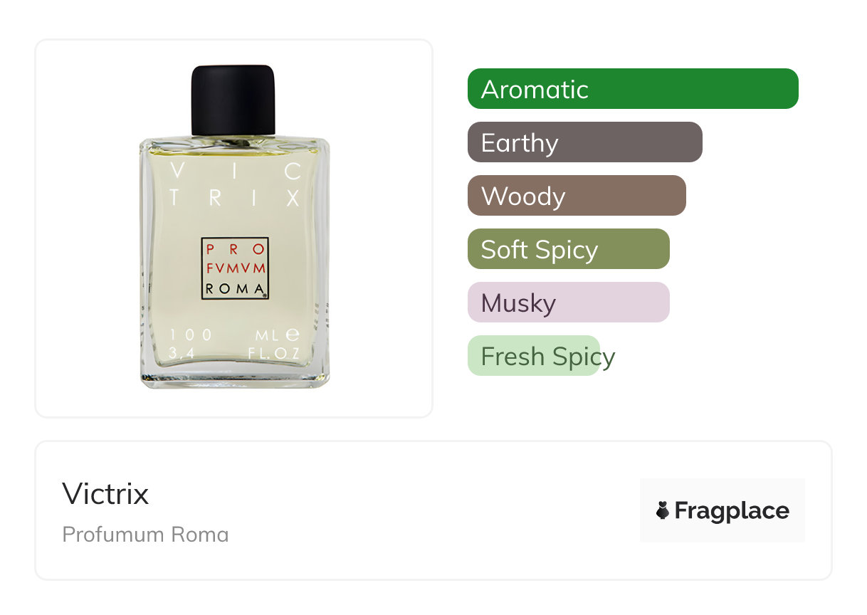Click the ROMA text in bottle logo
867x615 pixels.
coord(234,288)
